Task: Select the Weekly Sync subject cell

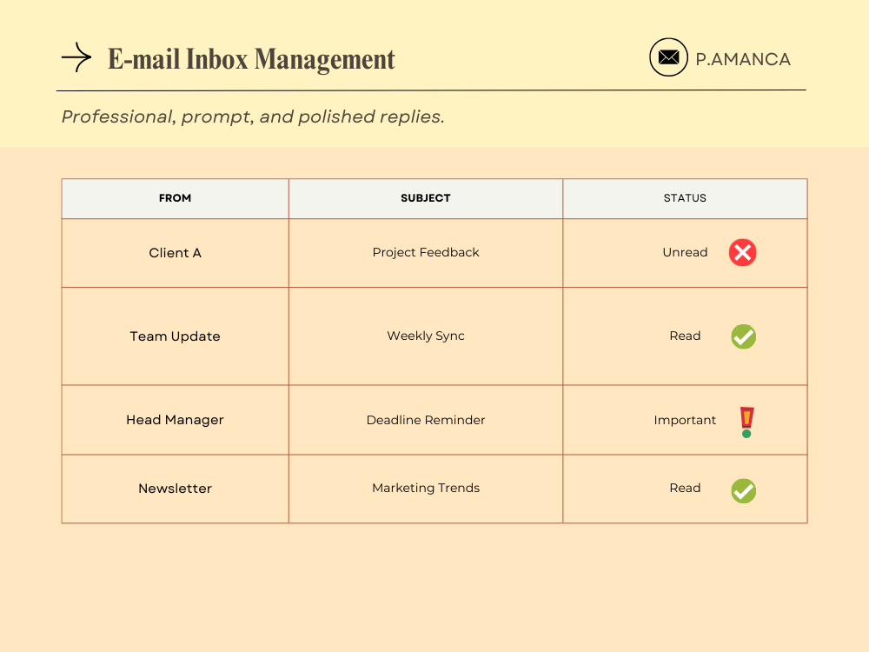Action: tap(426, 336)
